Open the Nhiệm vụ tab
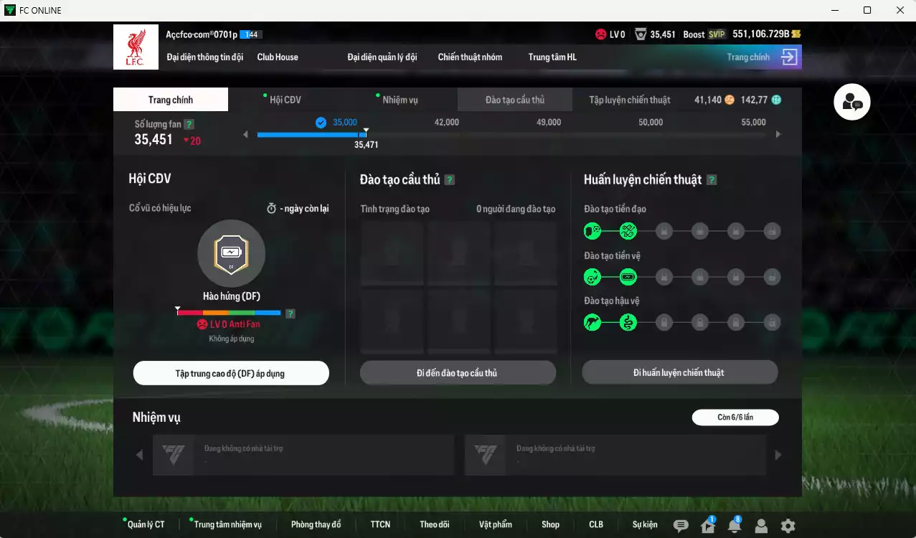This screenshot has width=916, height=538. [x=400, y=100]
